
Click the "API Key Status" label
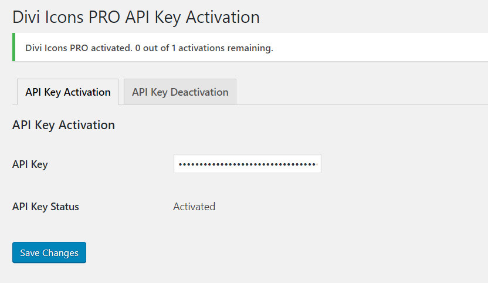46,207
